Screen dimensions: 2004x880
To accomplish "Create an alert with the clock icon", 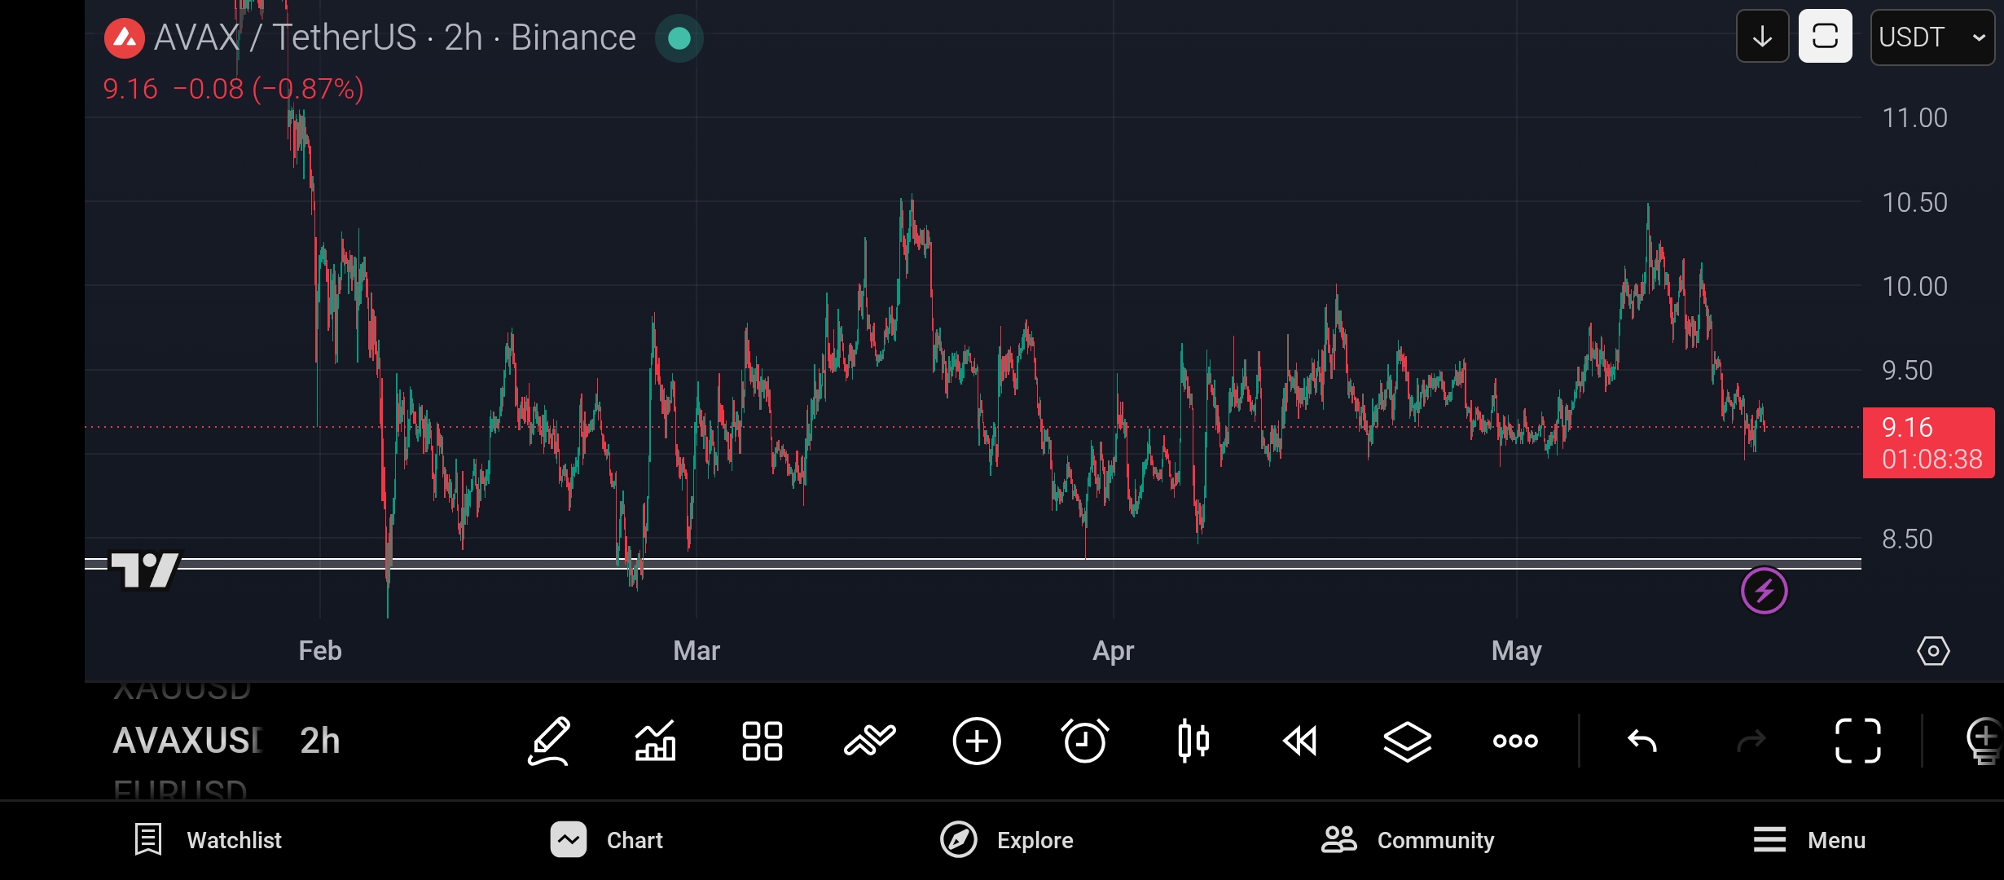I will click(1085, 741).
